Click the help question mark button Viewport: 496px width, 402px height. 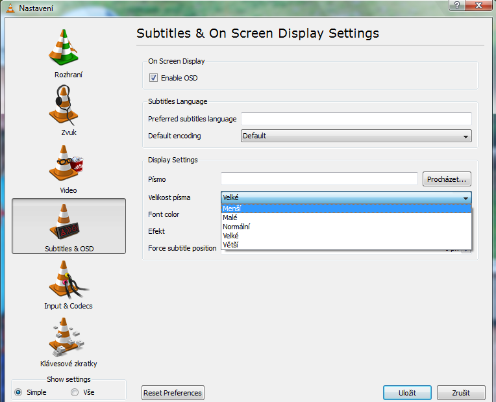(x=457, y=5)
